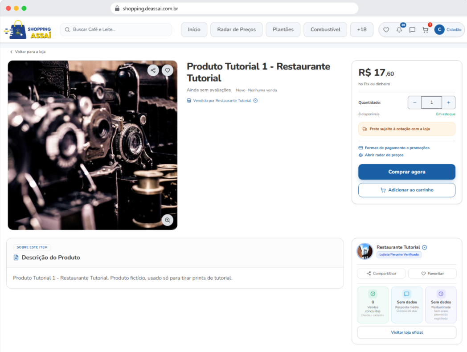Click the search magnifier icon
Image resolution: width=467 pixels, height=352 pixels.
tap(67, 29)
